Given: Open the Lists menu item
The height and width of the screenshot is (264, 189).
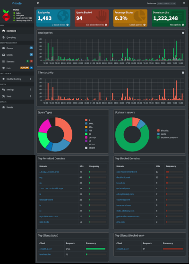Looking at the screenshot, I should pos(17,68).
